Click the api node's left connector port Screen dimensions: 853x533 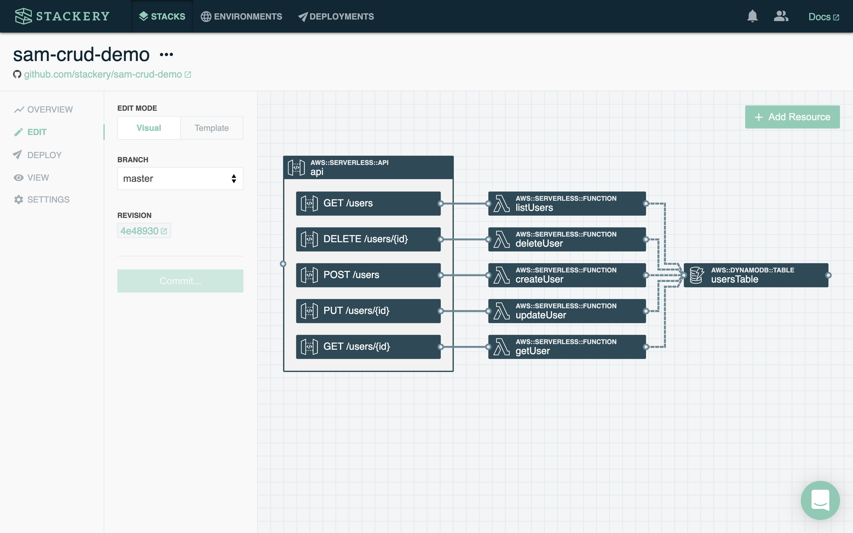coord(283,264)
